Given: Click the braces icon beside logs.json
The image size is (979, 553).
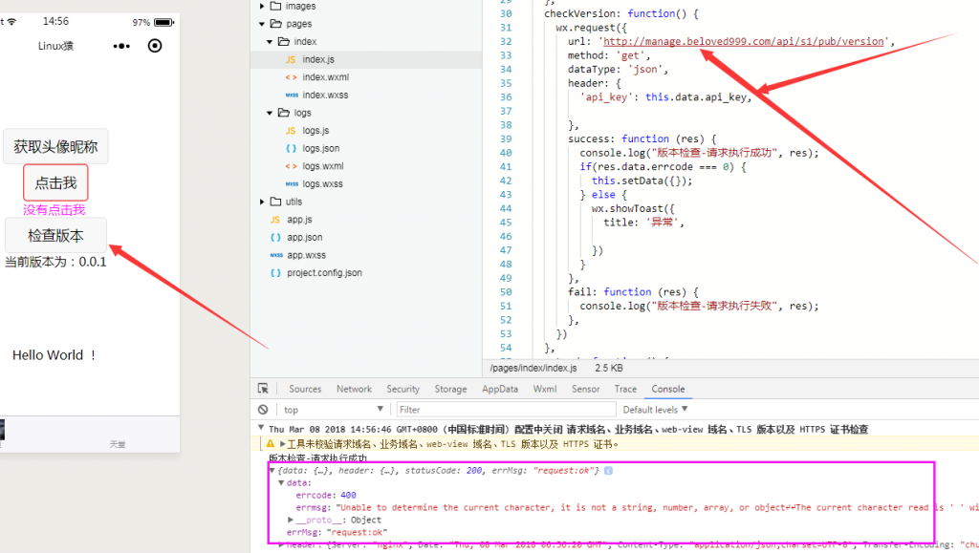Looking at the screenshot, I should click(x=291, y=148).
